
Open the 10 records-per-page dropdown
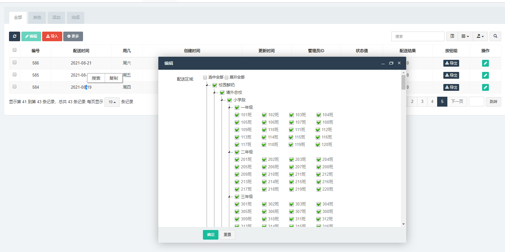click(112, 102)
